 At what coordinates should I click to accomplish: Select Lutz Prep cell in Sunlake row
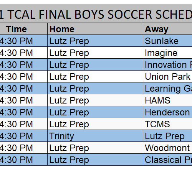(95, 41)
